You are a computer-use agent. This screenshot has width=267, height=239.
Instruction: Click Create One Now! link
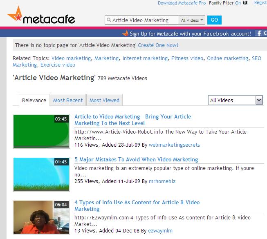(x=158, y=45)
